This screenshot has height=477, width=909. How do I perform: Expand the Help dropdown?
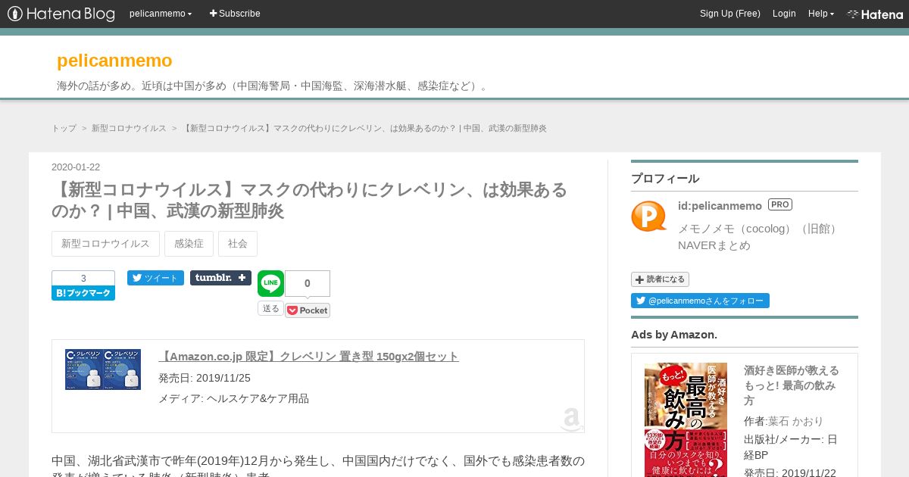point(821,14)
